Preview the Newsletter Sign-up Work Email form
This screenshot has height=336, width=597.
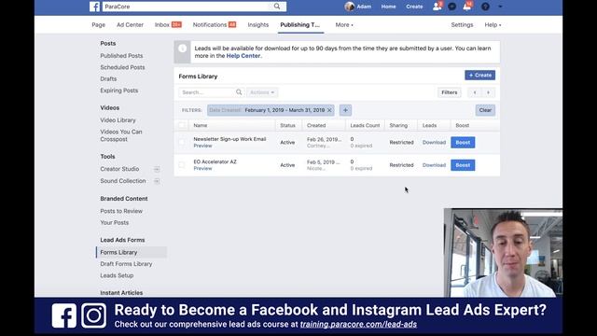202,146
